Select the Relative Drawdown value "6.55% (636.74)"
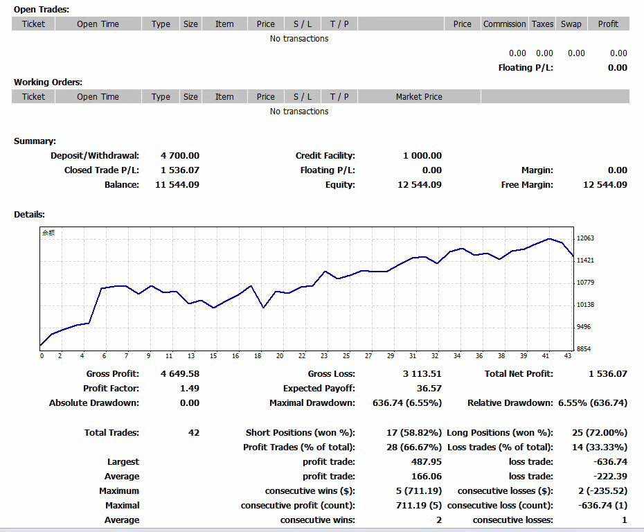 point(593,403)
